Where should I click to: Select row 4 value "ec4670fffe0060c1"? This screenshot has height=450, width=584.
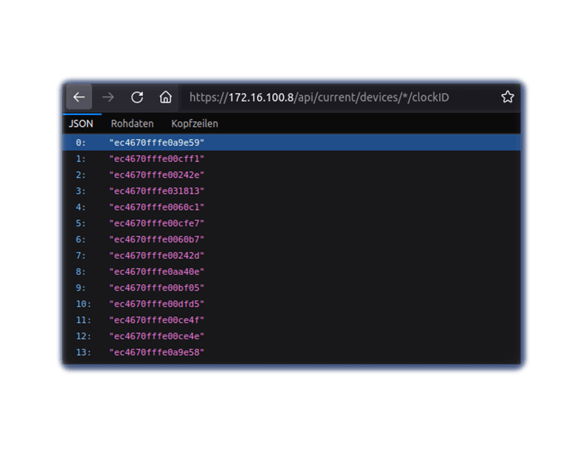(157, 207)
